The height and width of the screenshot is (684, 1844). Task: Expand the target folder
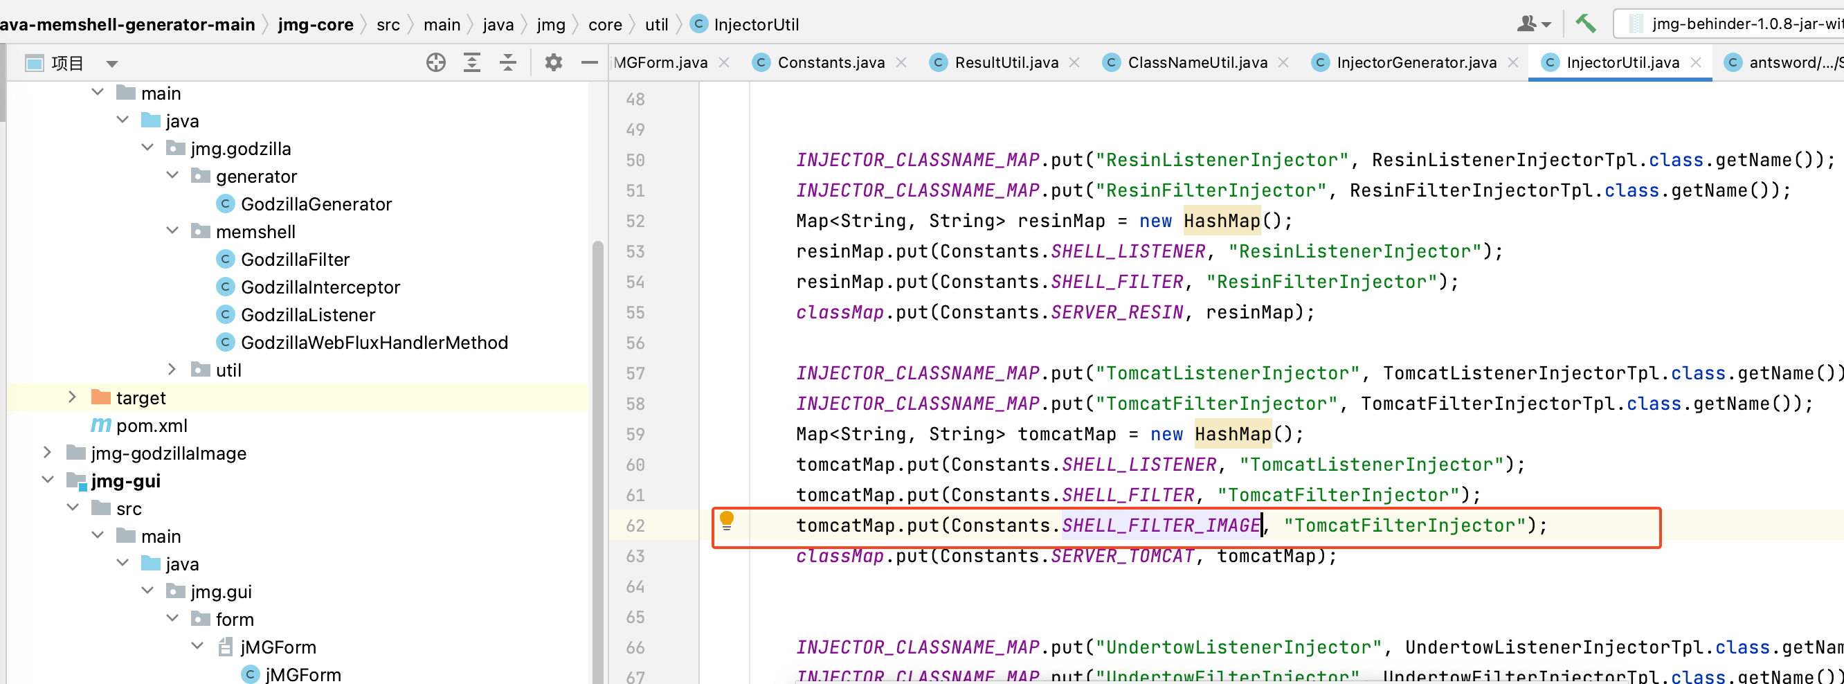coord(72,397)
